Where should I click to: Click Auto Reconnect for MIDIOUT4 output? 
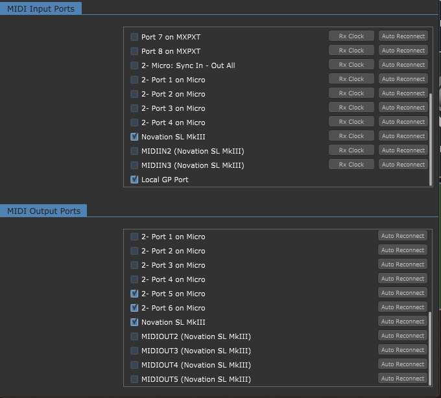click(x=403, y=364)
